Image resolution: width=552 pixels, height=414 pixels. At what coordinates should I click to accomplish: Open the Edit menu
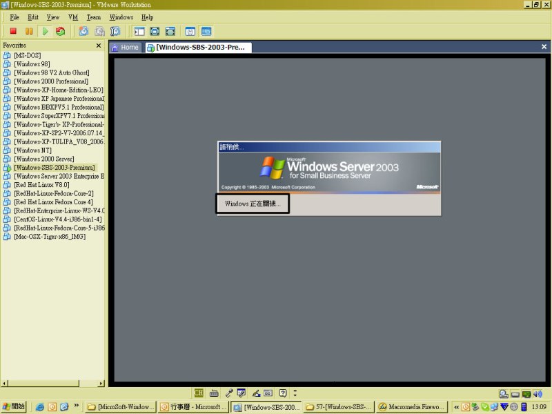click(33, 17)
